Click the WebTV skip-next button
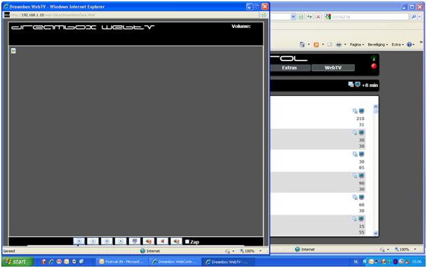Viewport: 427px width, 268px height. [x=107, y=241]
